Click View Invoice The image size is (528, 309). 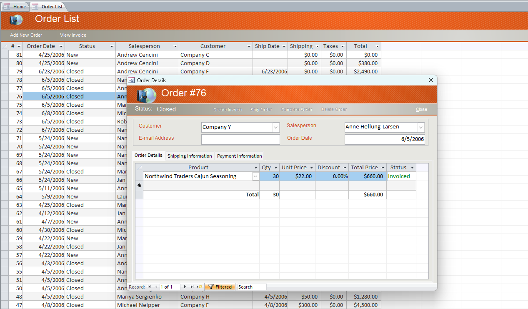point(73,35)
